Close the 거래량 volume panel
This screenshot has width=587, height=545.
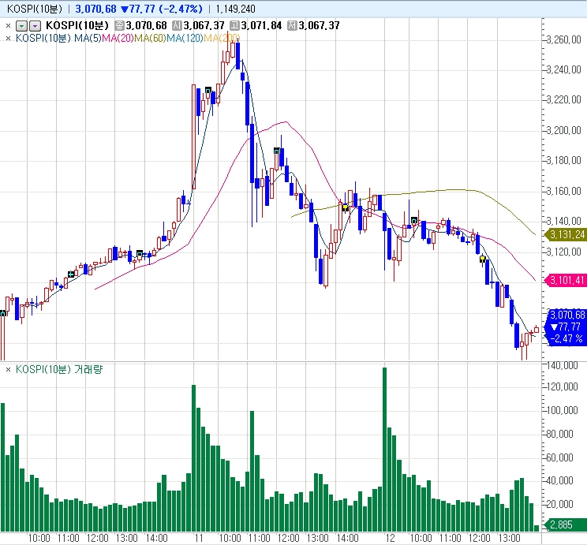[8, 368]
